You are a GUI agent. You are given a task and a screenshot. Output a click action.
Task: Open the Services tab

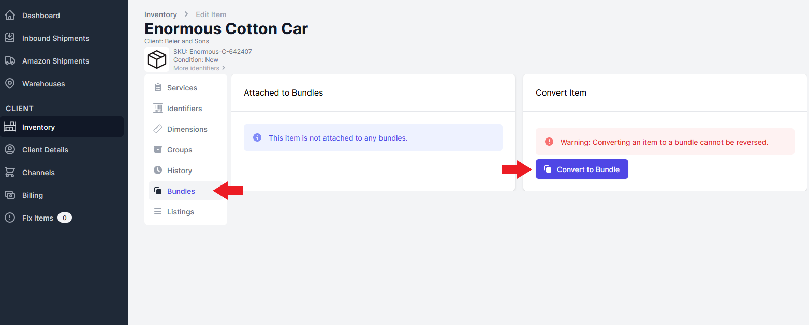(182, 88)
